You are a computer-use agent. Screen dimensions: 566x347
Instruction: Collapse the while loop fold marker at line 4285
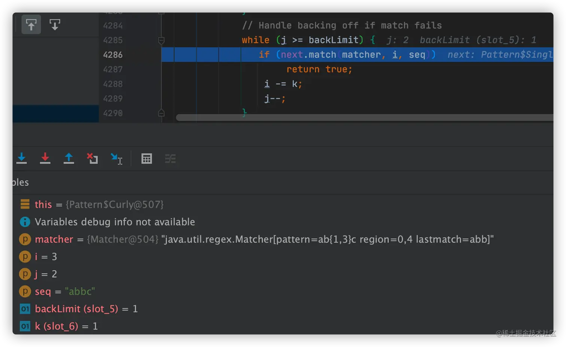(161, 40)
